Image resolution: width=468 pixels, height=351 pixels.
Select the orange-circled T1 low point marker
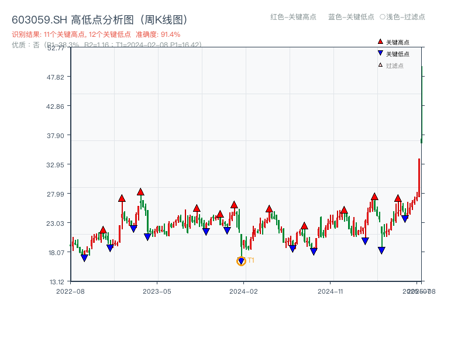[241, 261]
